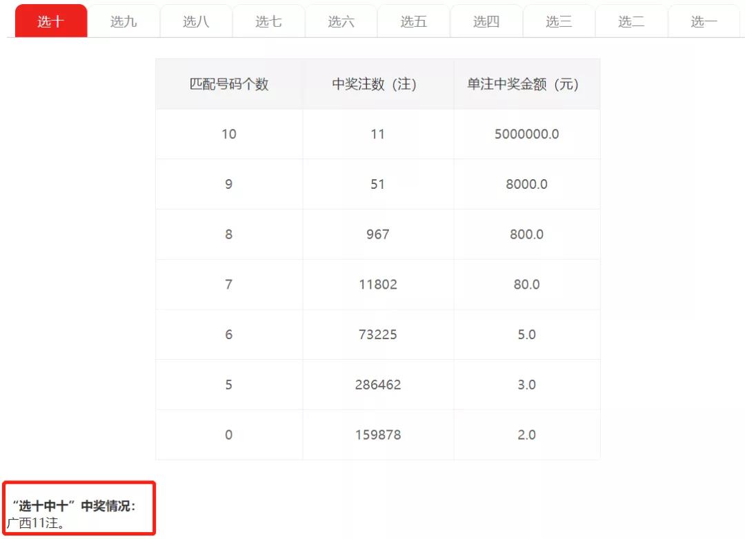Open the 选一 tab
This screenshot has height=539, width=745.
(x=702, y=21)
